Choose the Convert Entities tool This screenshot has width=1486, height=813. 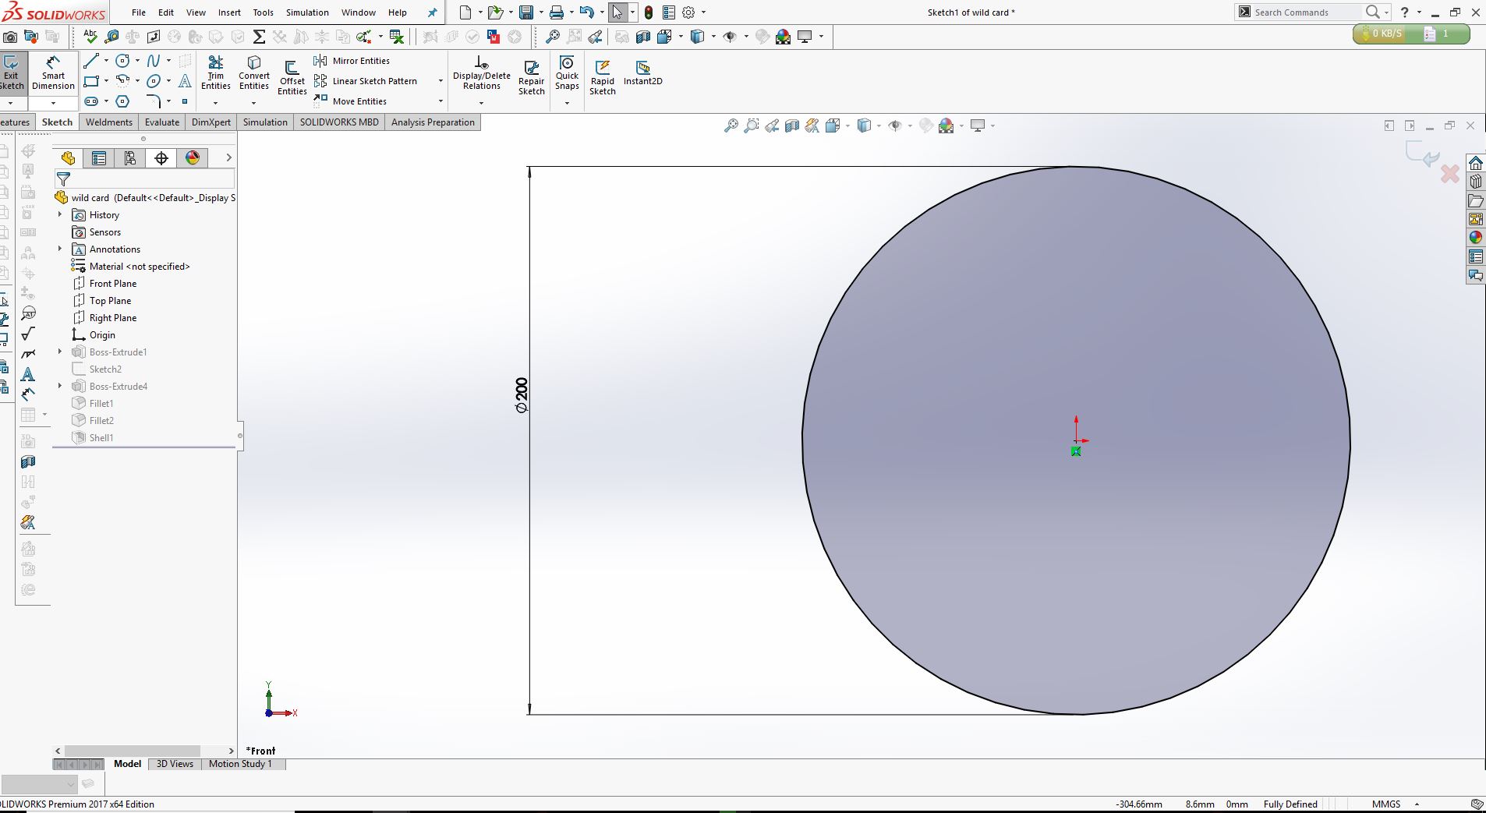point(254,73)
